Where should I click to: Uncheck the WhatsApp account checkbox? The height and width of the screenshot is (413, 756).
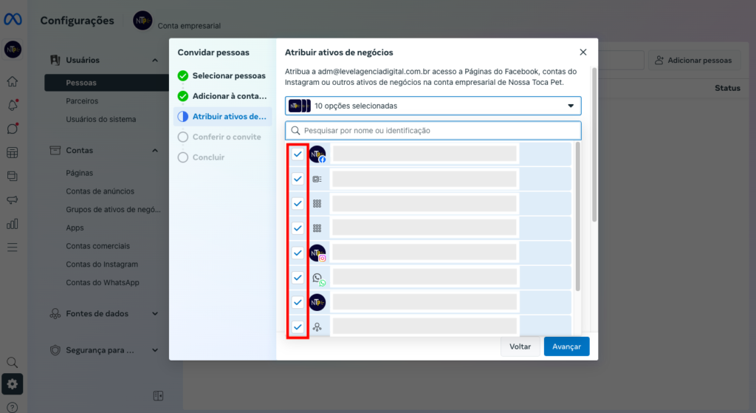click(298, 277)
